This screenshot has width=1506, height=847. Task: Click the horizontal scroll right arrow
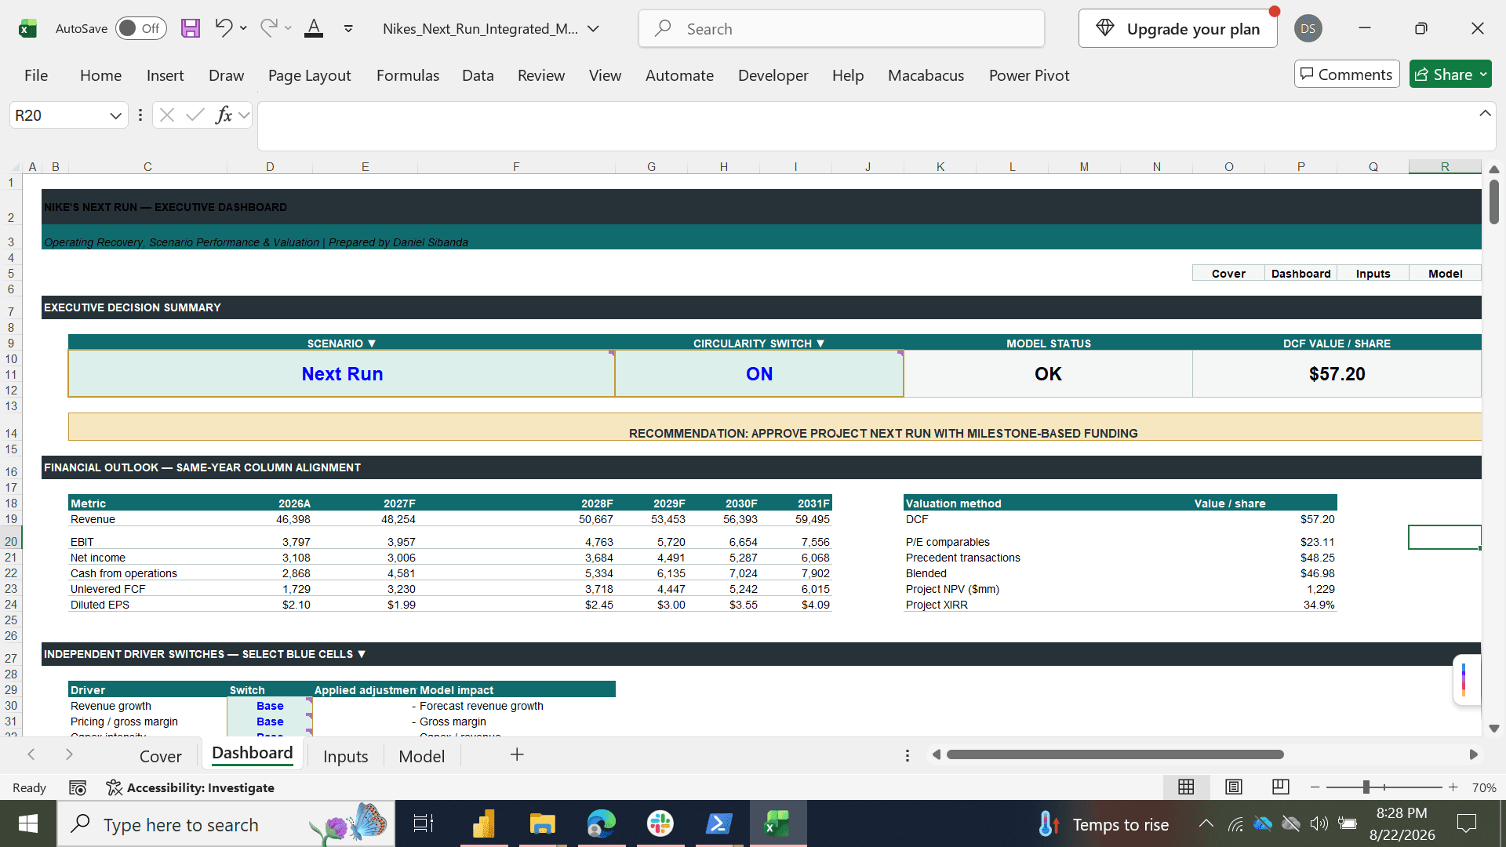(1473, 754)
